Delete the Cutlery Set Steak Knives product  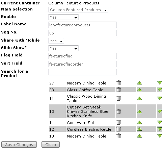click(118, 111)
